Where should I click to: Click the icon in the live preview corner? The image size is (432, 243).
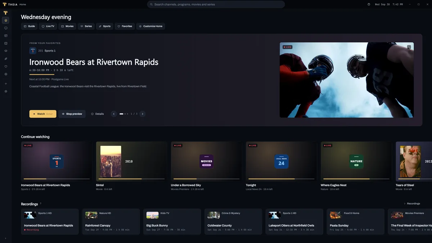pos(409,47)
